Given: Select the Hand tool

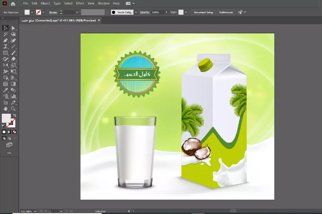Looking at the screenshot, I should tap(5, 109).
